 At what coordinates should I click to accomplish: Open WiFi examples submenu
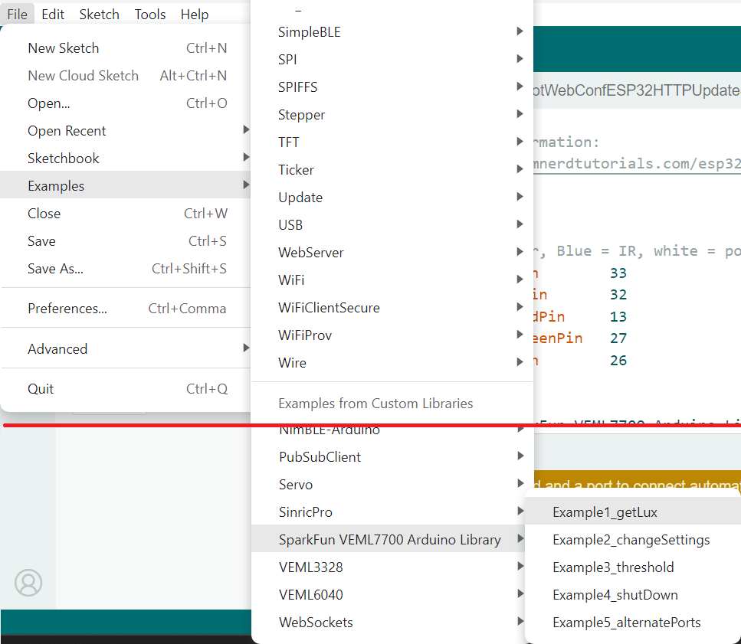pyautogui.click(x=392, y=280)
